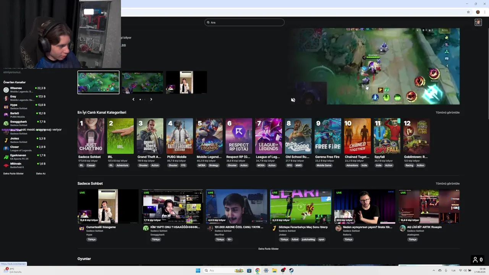Viewport: 489px width, 275px height.
Task: Open Eray's channel avatar in sidebar
Action: pyautogui.click(x=6, y=98)
